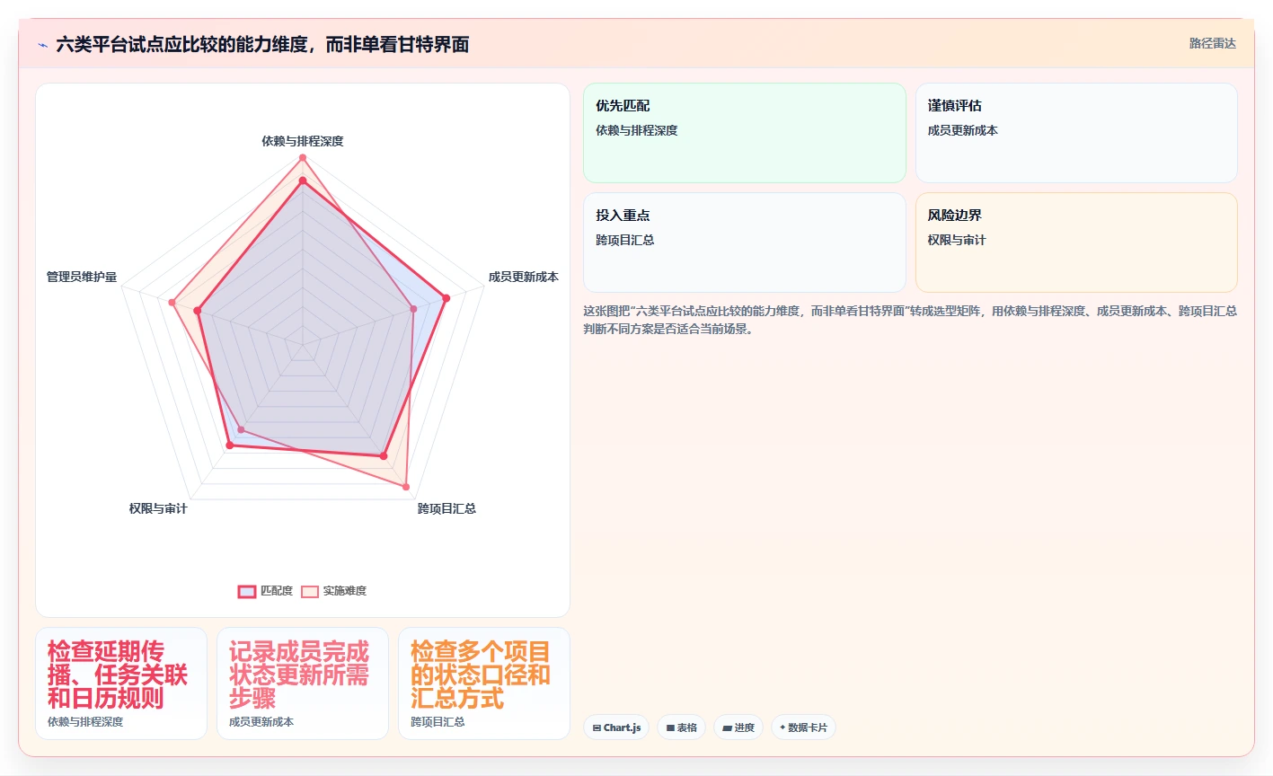The height and width of the screenshot is (776, 1273).
Task: Click the 实施难度 data point on 管理员维护量
Action: pyautogui.click(x=172, y=302)
